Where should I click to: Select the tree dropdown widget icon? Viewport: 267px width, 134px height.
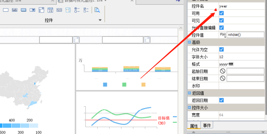[68, 10]
